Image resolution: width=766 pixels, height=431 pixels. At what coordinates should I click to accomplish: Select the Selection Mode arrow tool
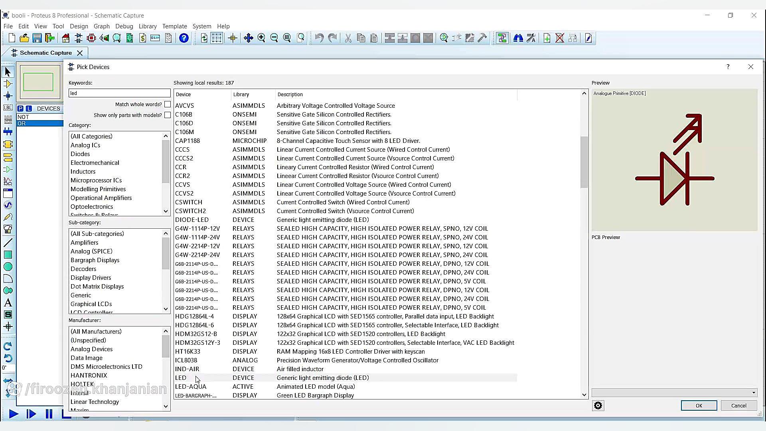(8, 72)
